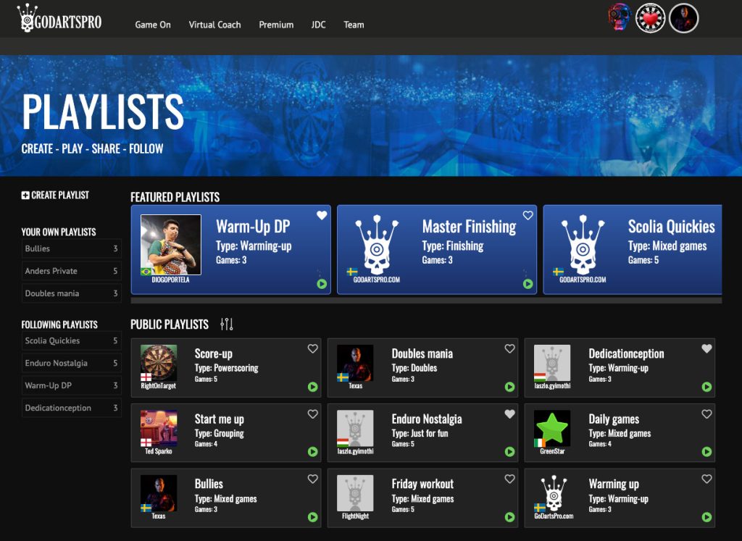Viewport: 742px width, 541px height.
Task: Open Doubles mania in Your Own Playlists
Action: pos(72,293)
